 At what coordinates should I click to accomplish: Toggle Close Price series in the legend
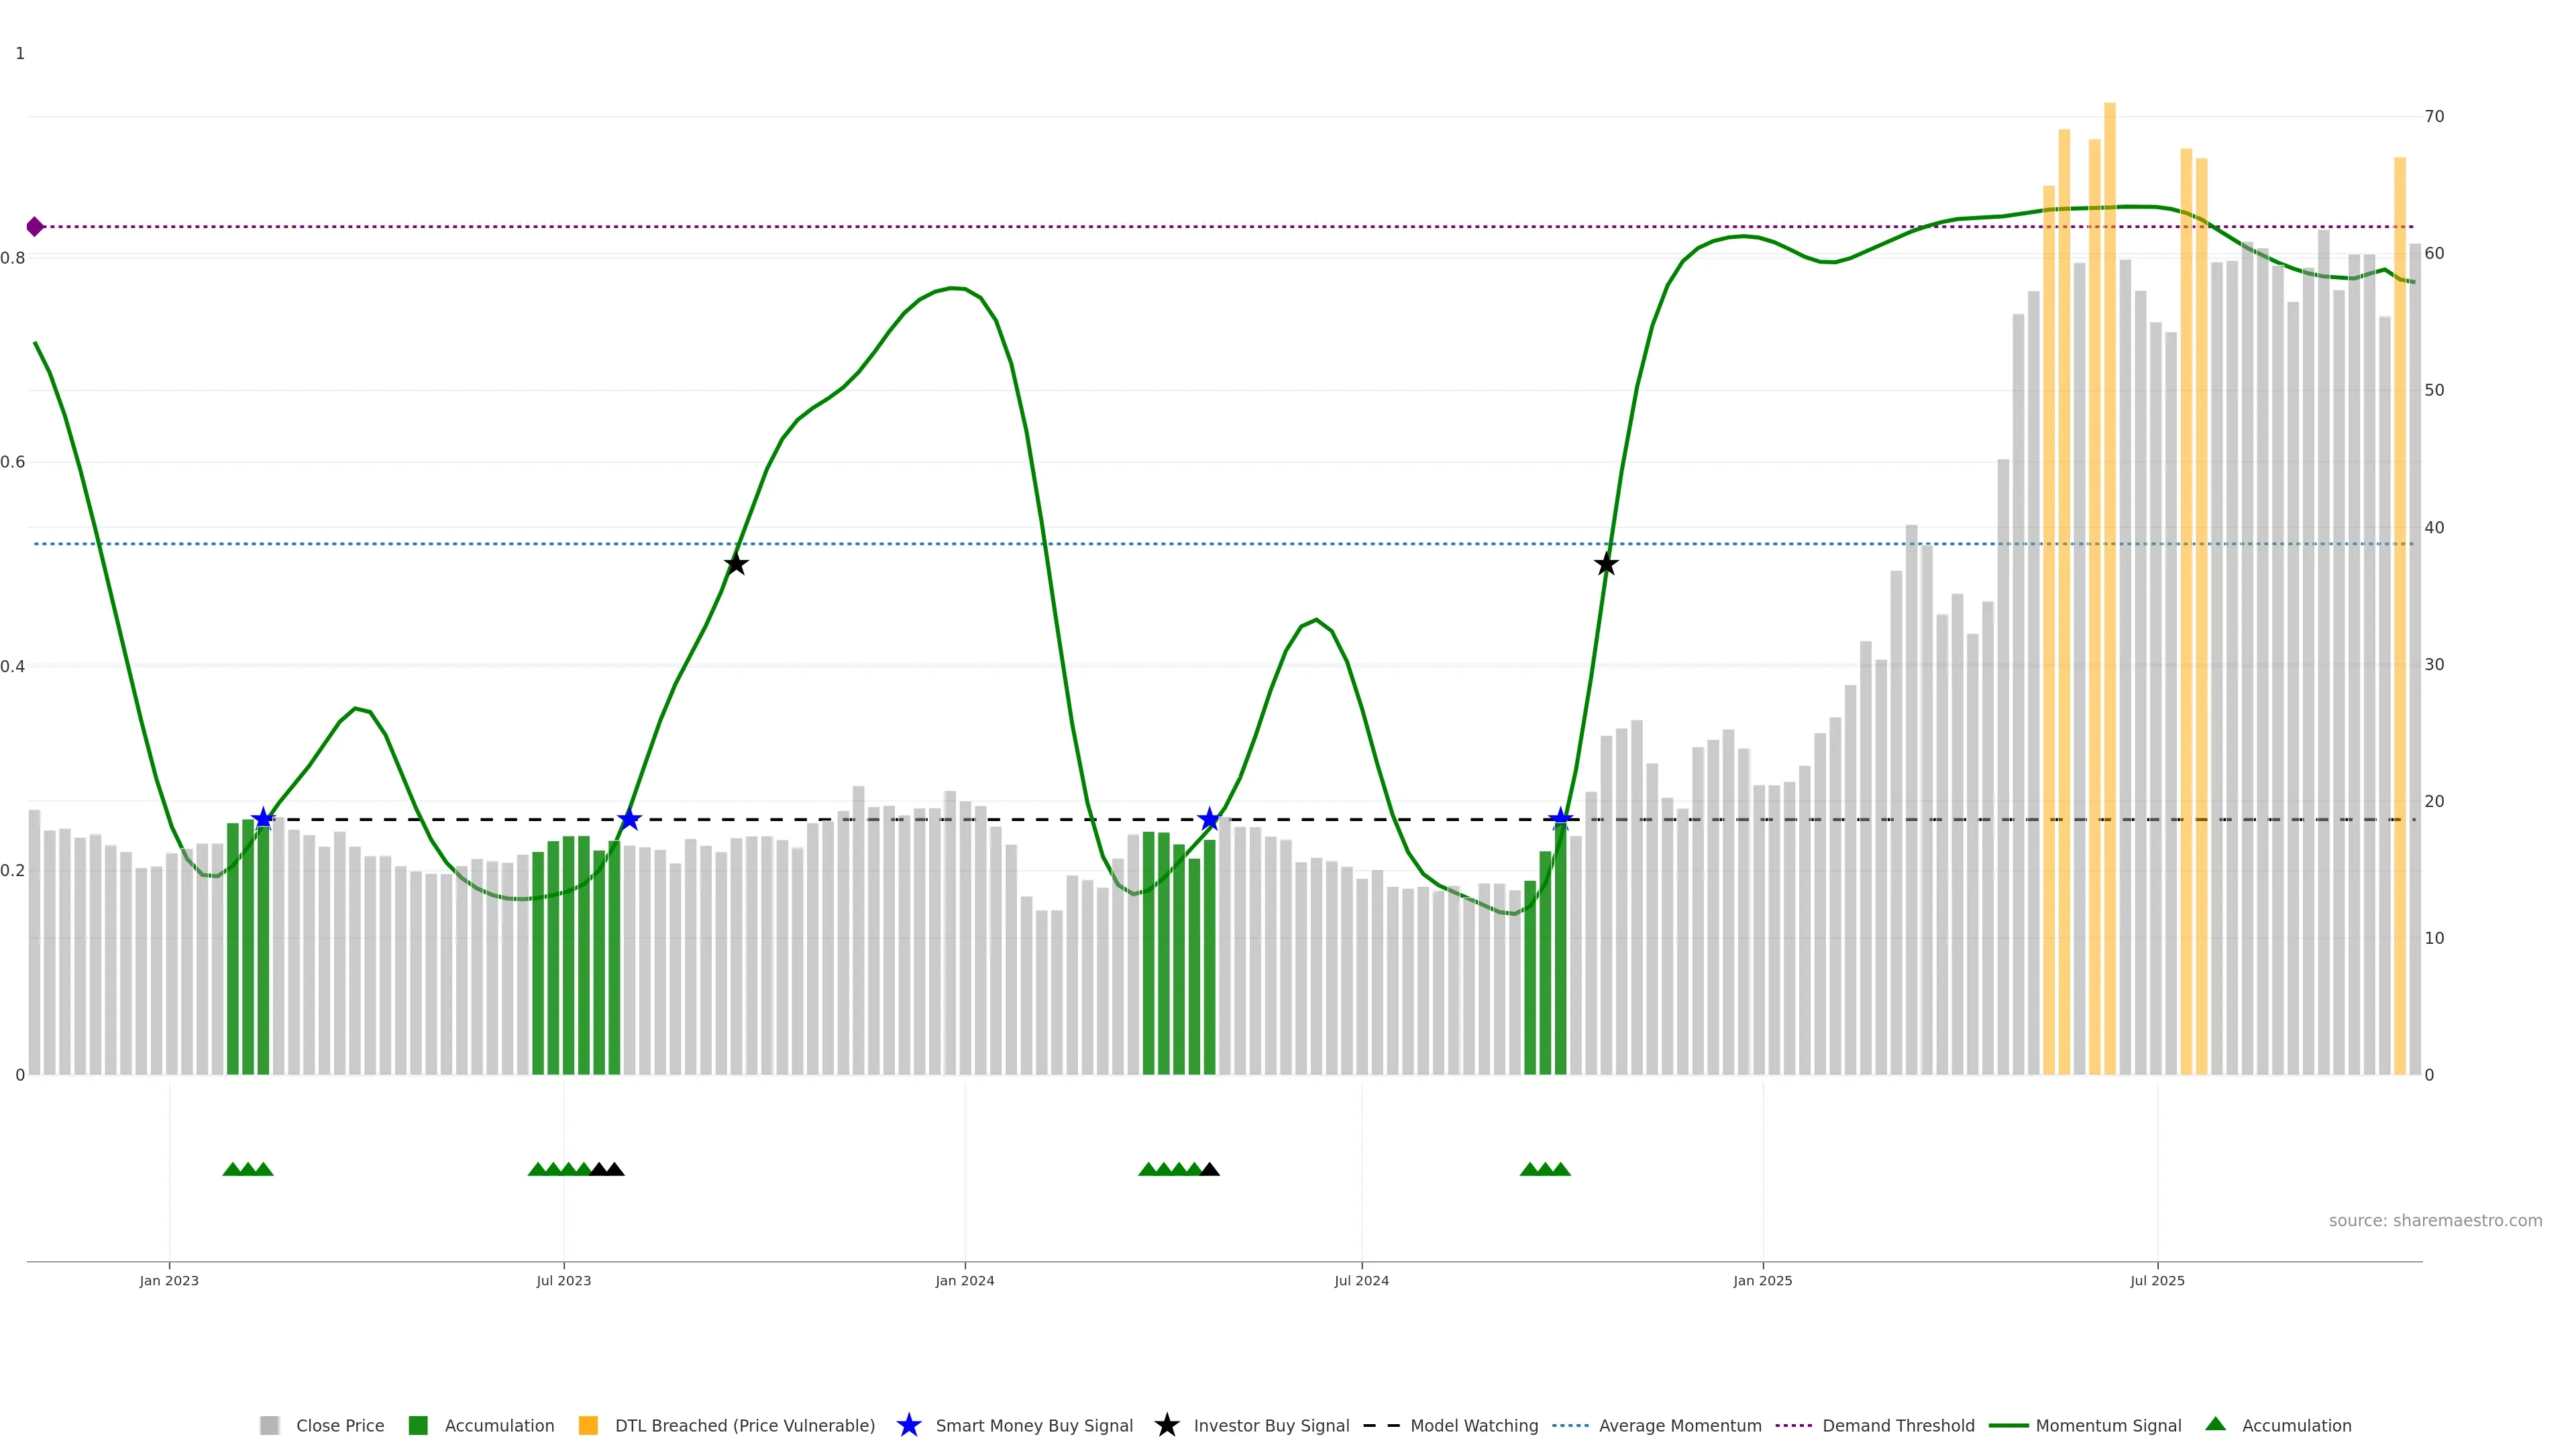click(x=340, y=1425)
